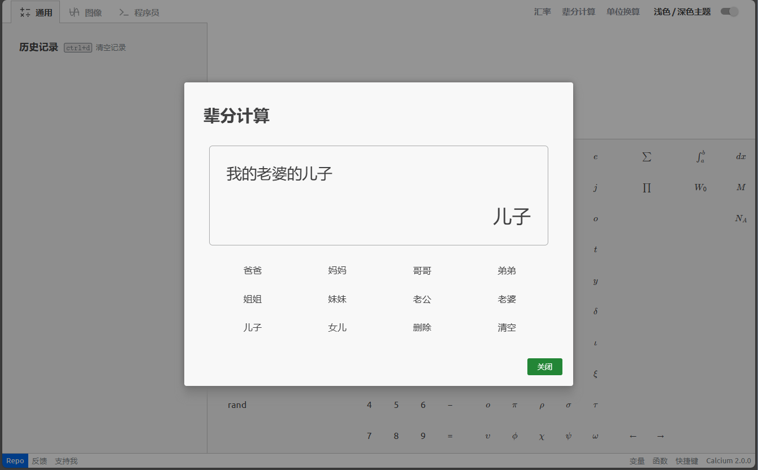758x470 pixels.
Task: Toggle the 浅色/深色主题 theme switch
Action: 729,12
